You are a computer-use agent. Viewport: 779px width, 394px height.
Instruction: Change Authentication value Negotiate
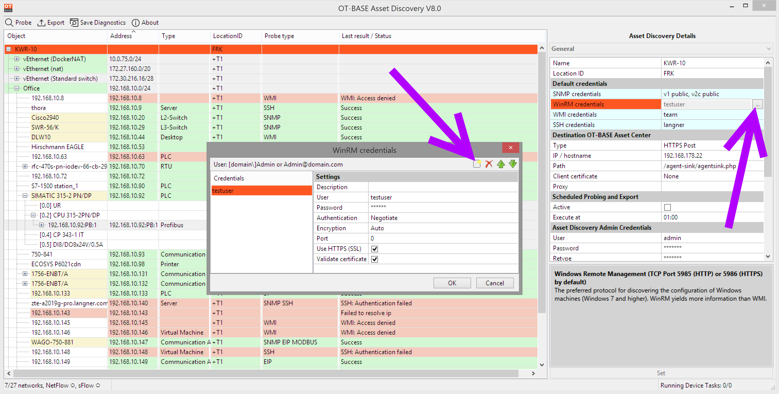[443, 218]
